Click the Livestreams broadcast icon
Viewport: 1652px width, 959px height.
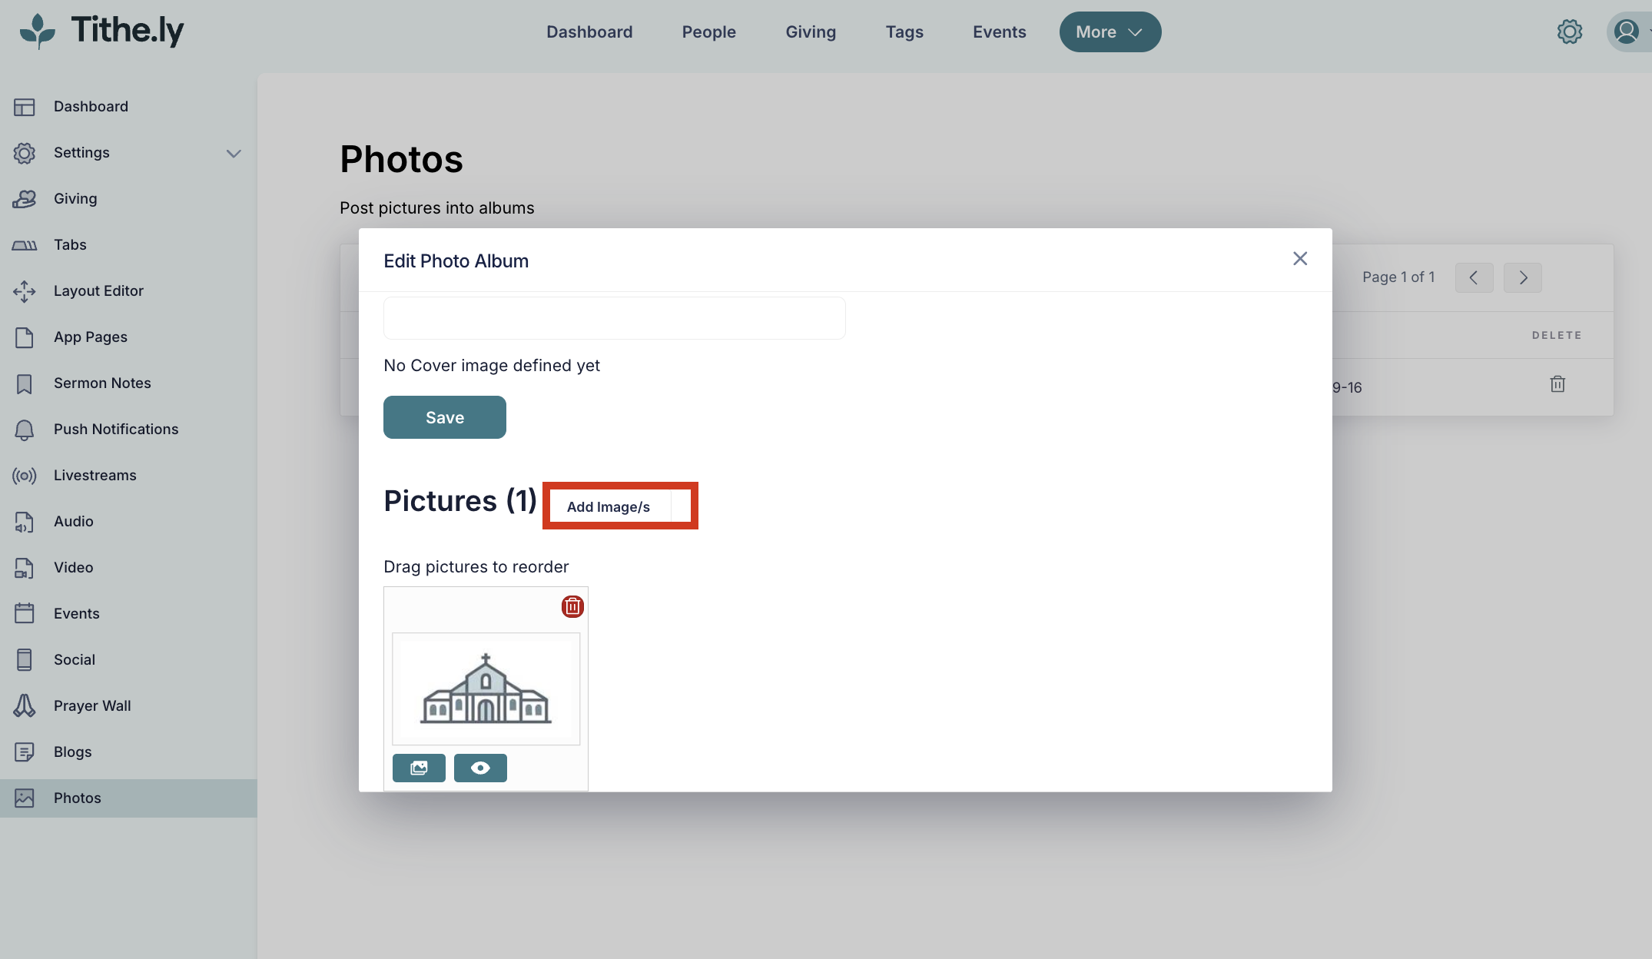click(x=24, y=476)
